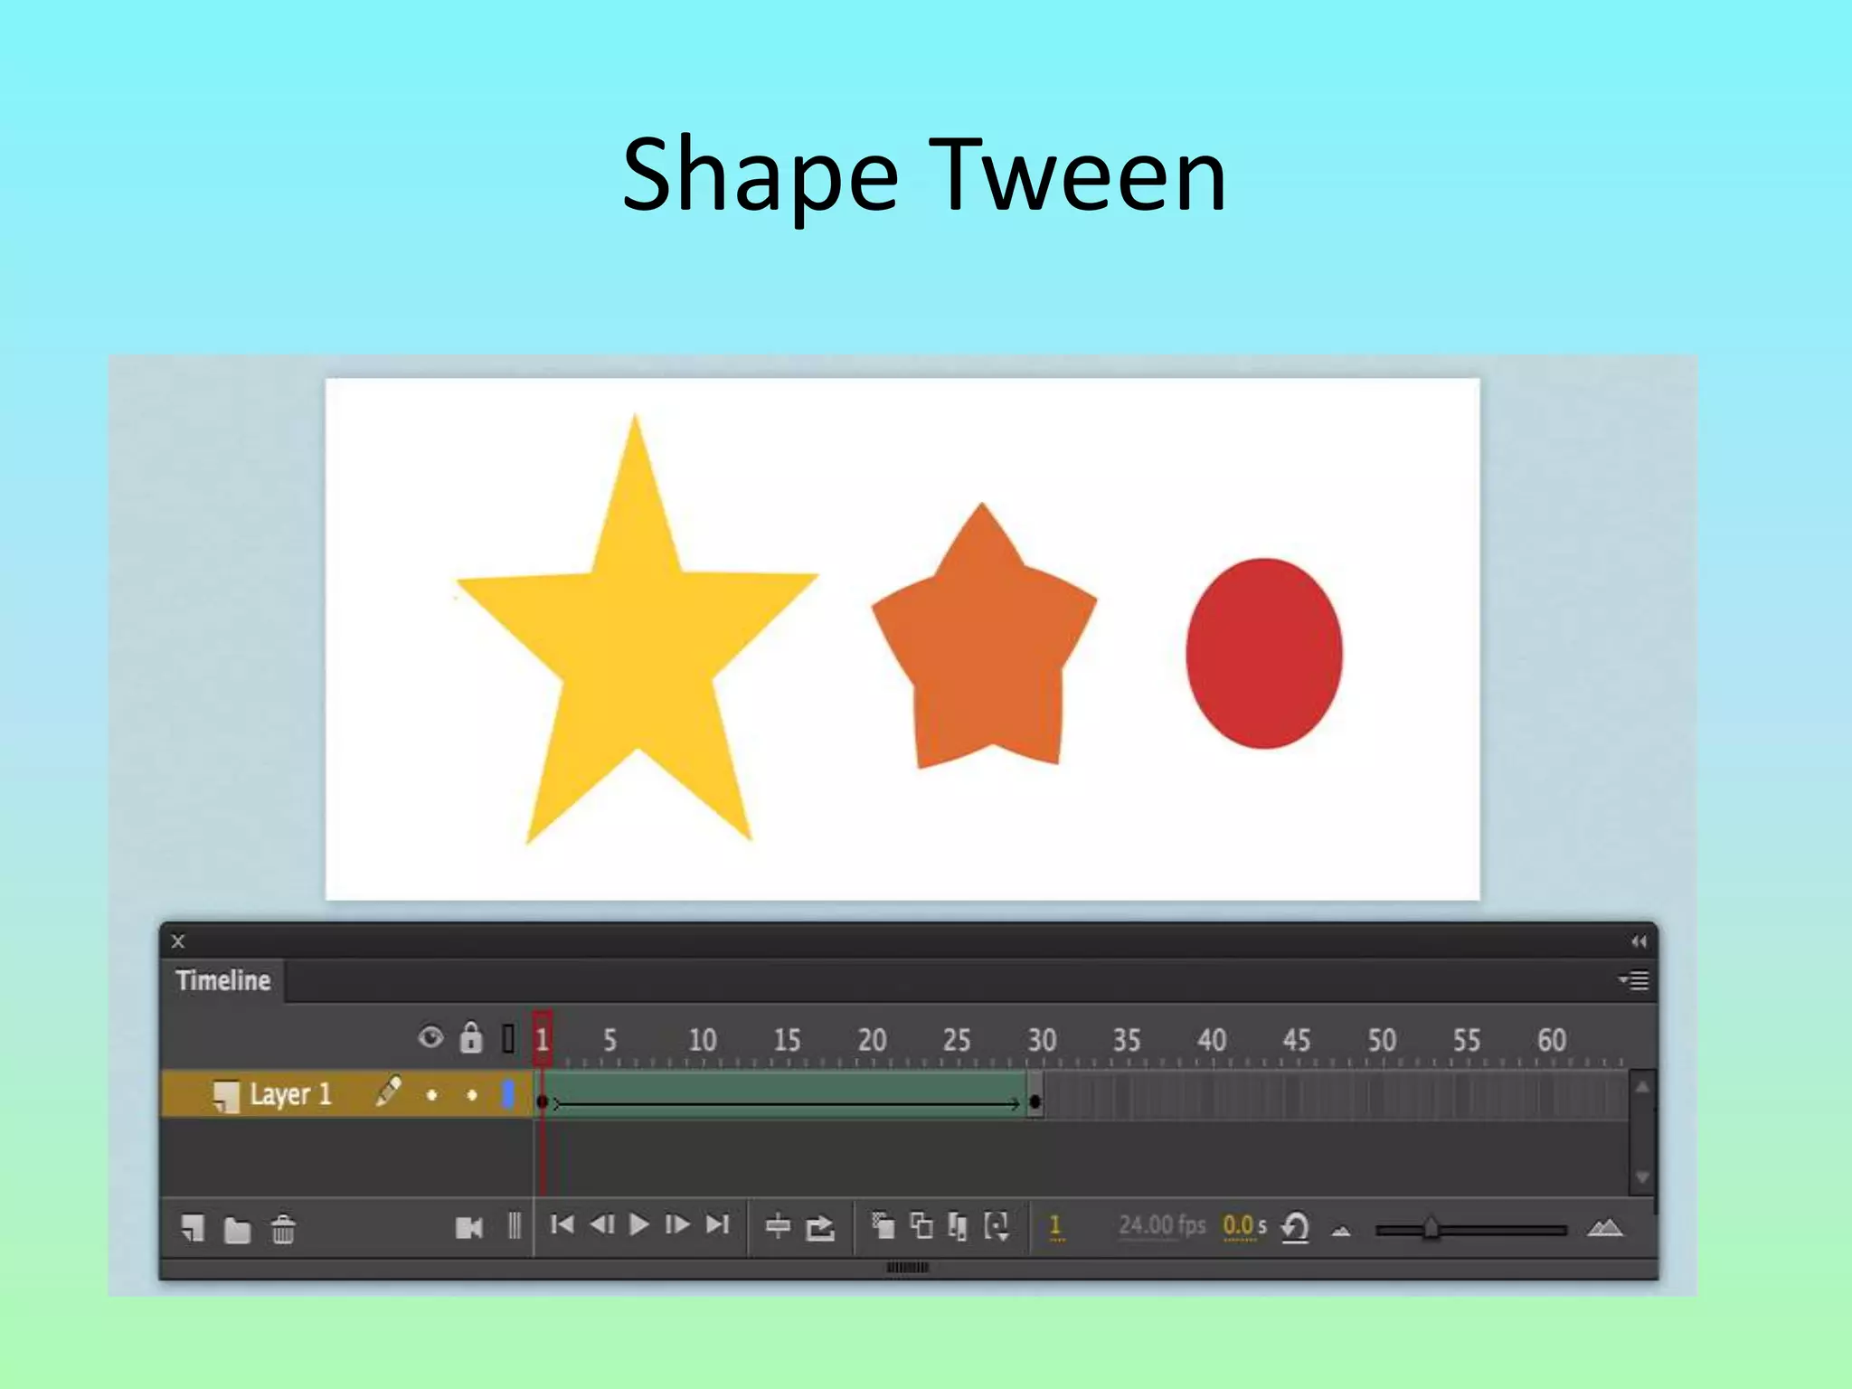The image size is (1852, 1389).
Task: Step forward one frame
Action: [x=677, y=1225]
